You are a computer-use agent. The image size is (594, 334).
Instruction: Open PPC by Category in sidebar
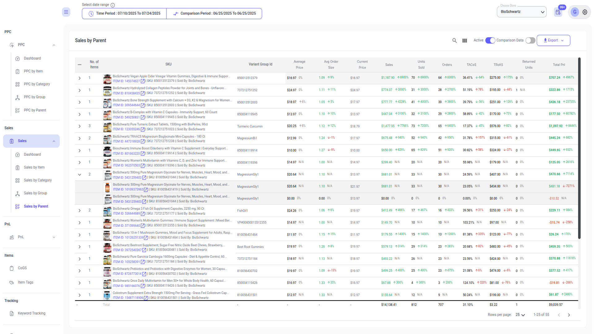pos(37,84)
